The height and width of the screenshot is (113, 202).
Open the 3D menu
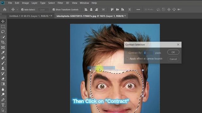click(67, 3)
